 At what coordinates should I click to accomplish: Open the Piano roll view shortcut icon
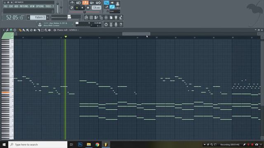pos(96,17)
